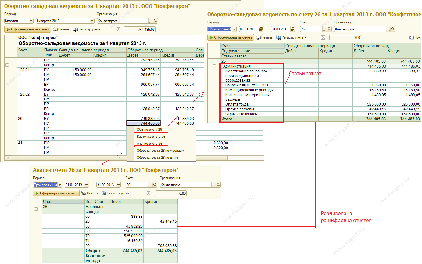This screenshot has width=422, height=264.
Task: Click the ellipsis select button in main ОСВ organization field
Action: [x=151, y=21]
